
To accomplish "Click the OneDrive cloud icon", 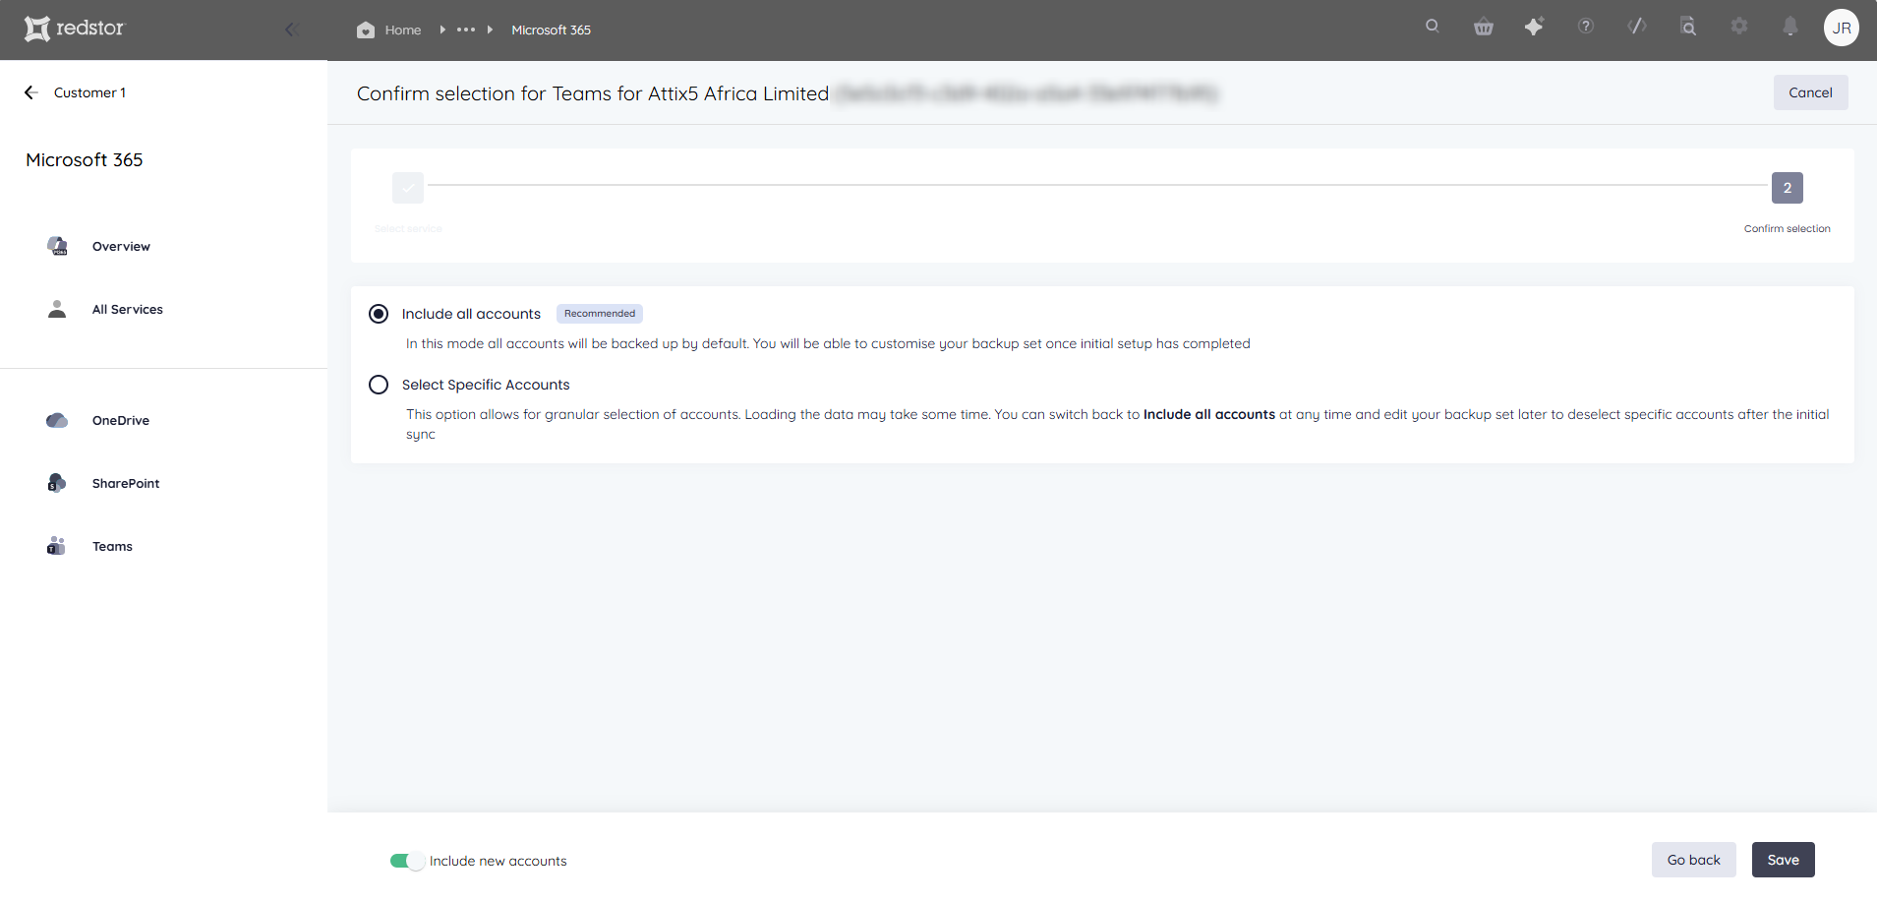I will click(x=57, y=420).
